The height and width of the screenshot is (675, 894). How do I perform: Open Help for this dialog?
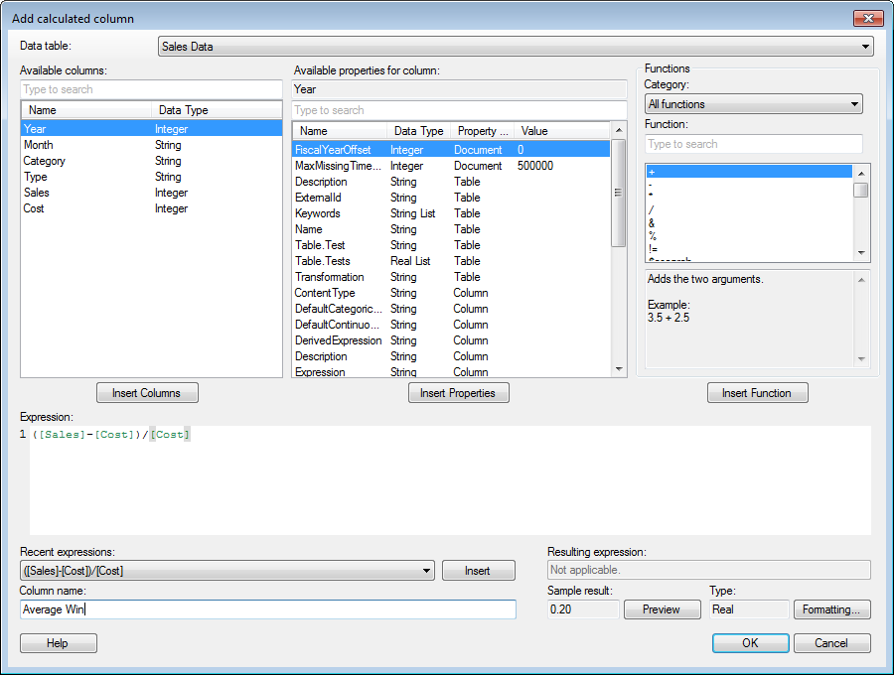tap(58, 643)
